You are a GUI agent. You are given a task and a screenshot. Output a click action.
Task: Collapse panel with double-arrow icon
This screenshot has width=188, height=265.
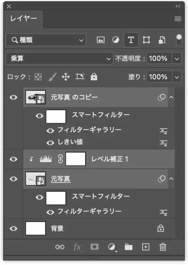pos(178,6)
